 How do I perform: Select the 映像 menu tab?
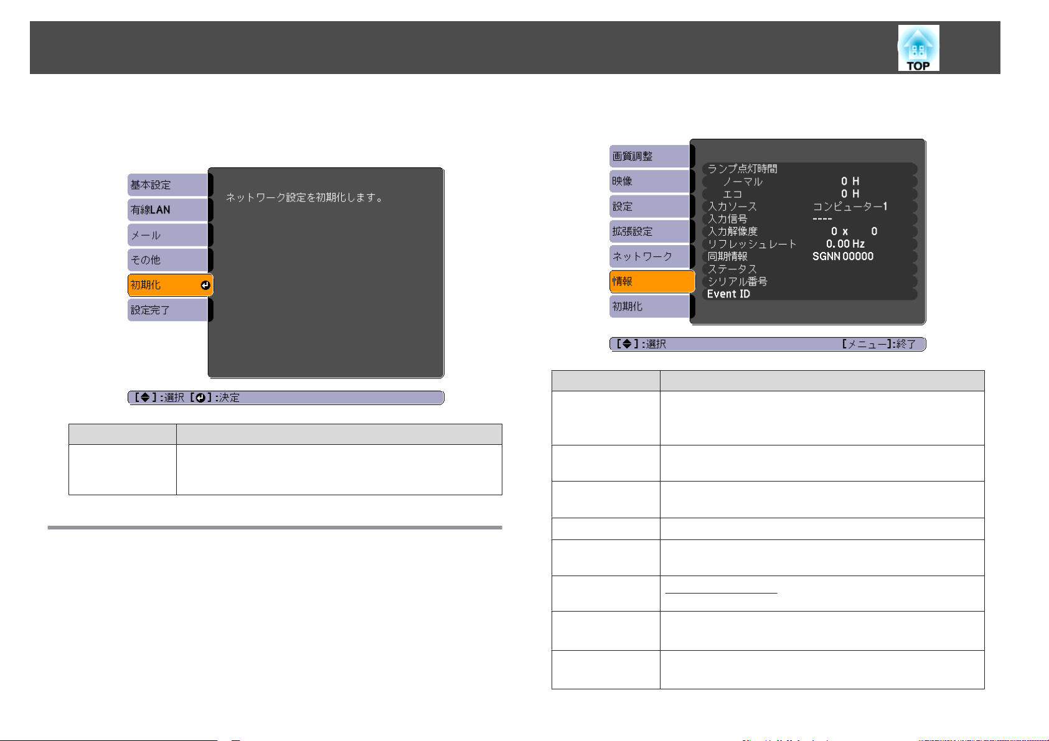(x=649, y=181)
